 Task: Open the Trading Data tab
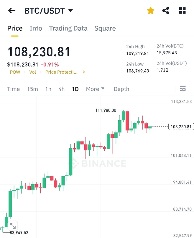click(x=68, y=28)
